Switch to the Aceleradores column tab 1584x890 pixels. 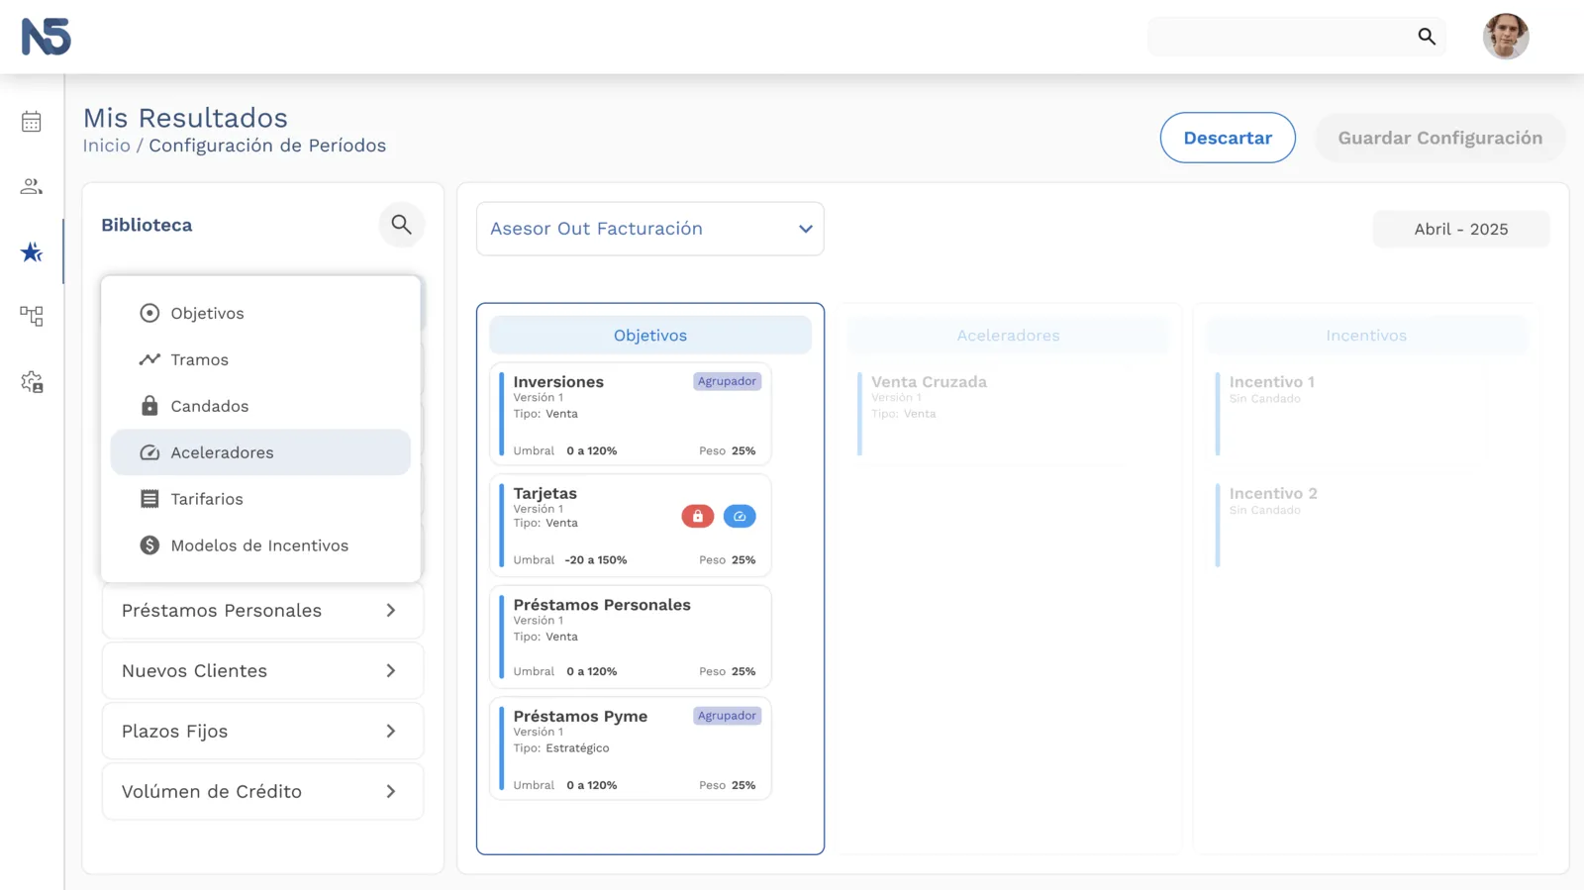point(1008,336)
